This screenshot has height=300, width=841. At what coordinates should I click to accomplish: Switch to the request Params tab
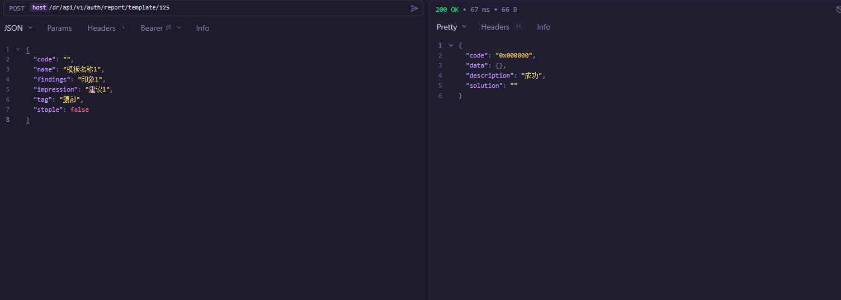(x=59, y=28)
